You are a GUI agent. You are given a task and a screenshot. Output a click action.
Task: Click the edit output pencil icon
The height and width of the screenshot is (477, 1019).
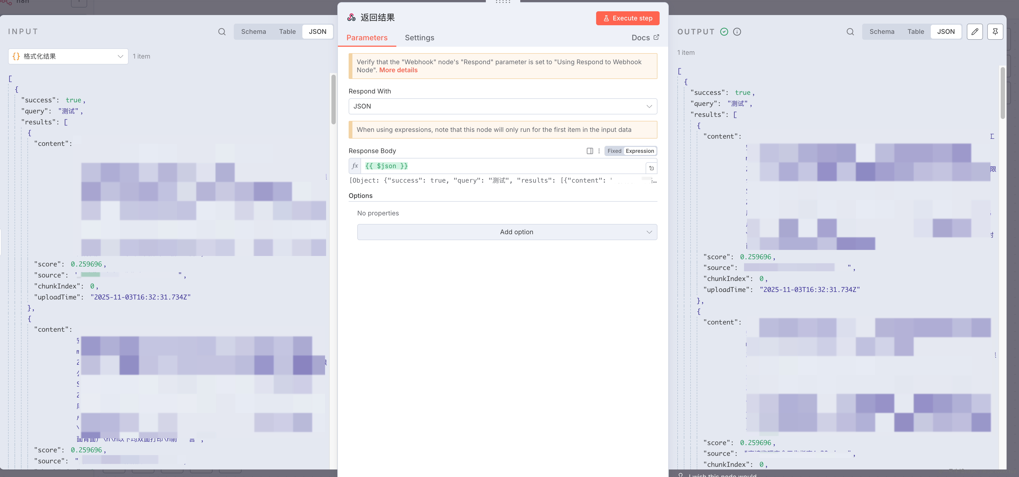975,32
